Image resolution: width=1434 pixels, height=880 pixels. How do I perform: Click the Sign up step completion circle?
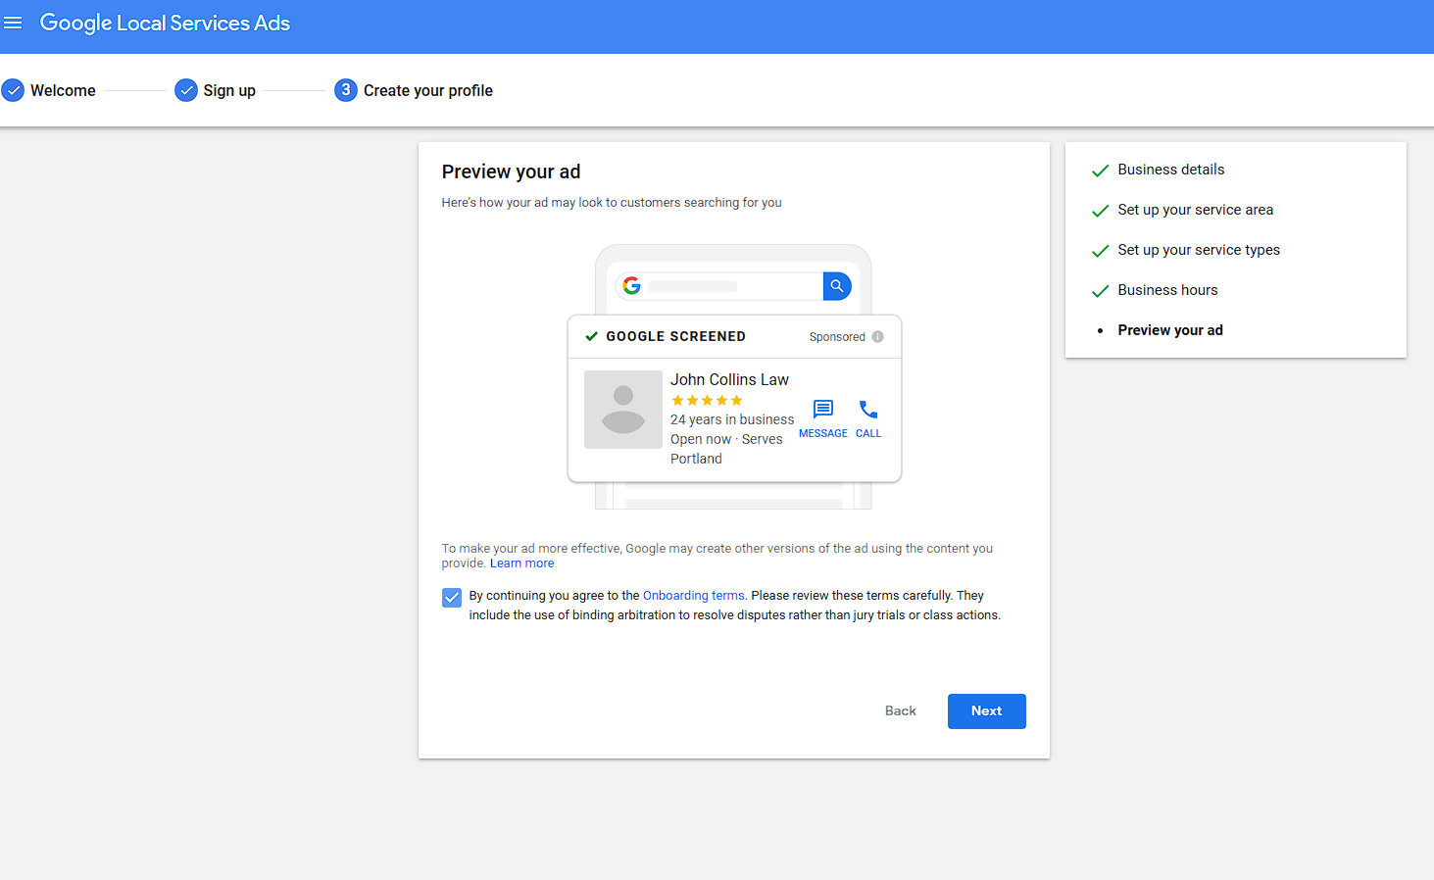tap(186, 89)
